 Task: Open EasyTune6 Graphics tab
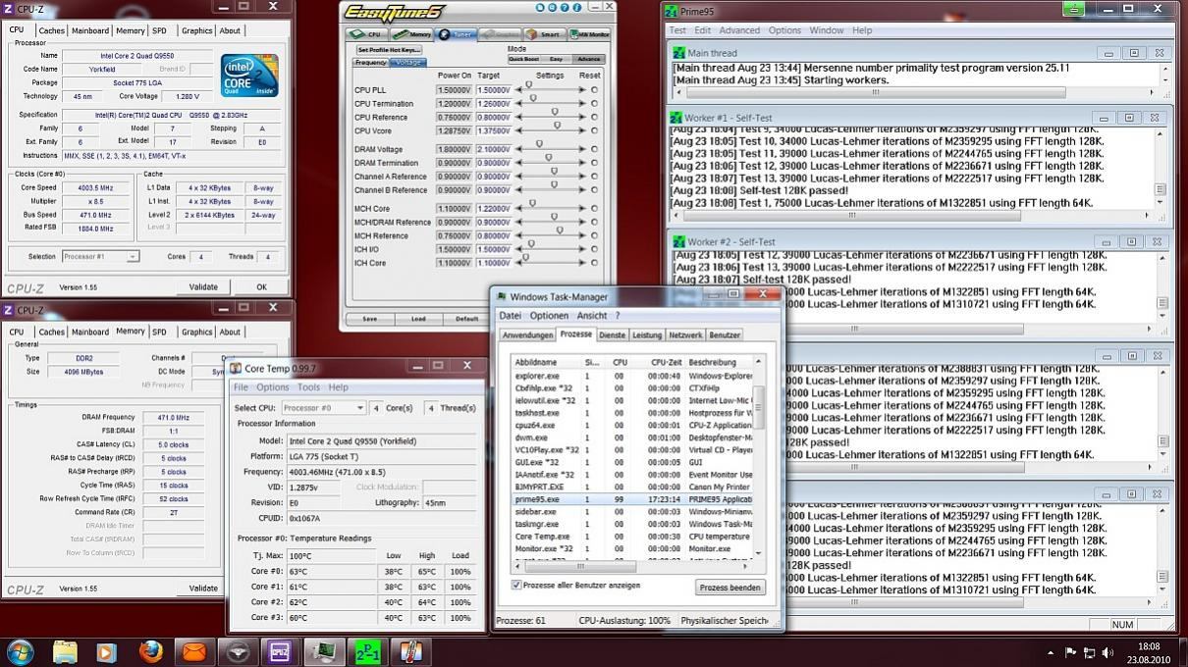click(499, 34)
